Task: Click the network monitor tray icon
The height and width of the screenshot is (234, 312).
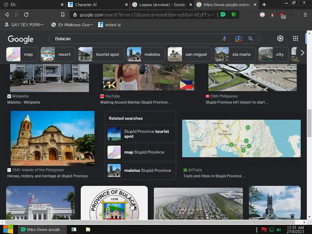Action: point(271,230)
